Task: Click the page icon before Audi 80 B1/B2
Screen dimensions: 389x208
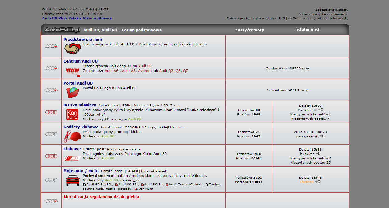Action: 84,185
